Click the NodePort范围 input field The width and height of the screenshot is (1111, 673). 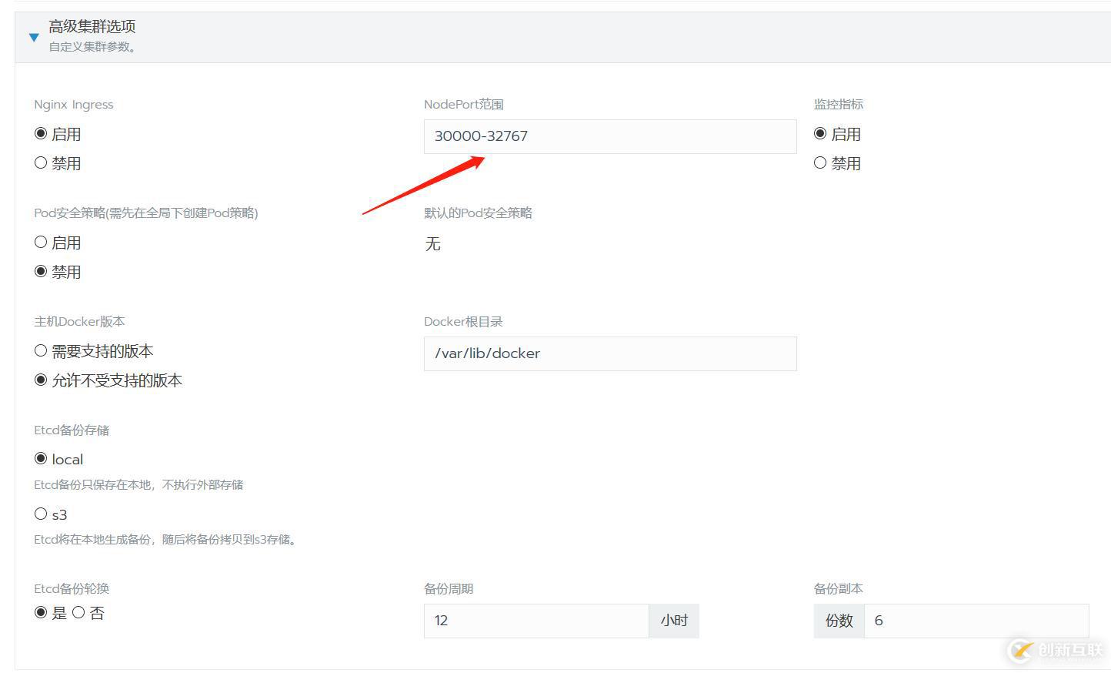(x=609, y=136)
